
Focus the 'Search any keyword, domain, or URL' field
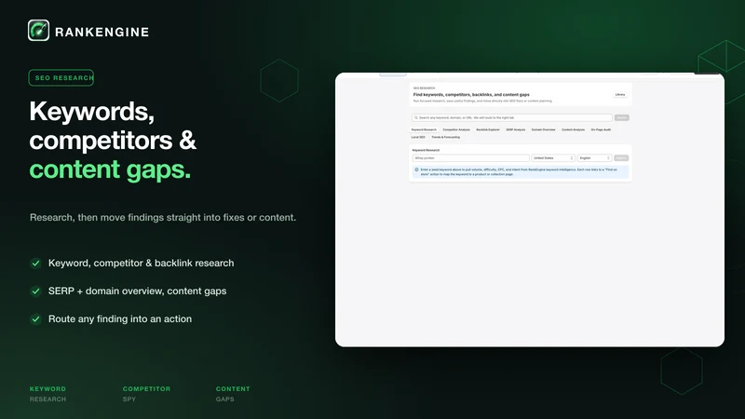click(x=511, y=118)
